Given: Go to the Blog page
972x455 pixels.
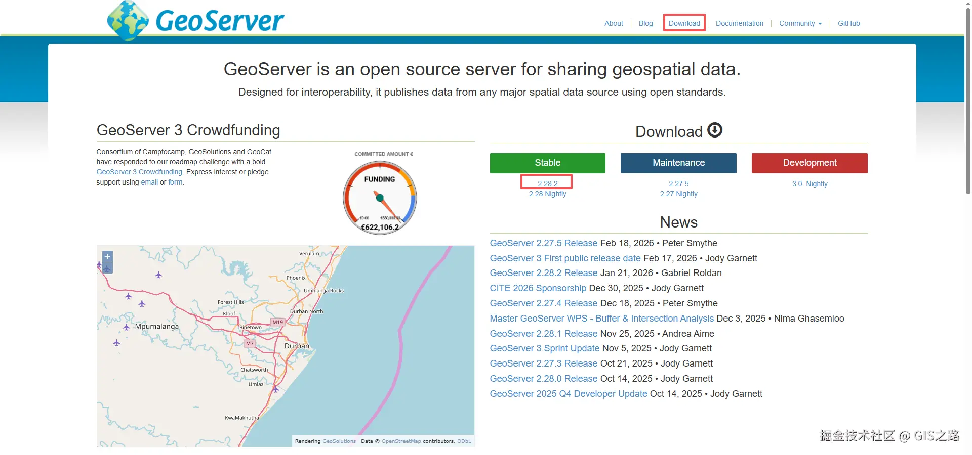Looking at the screenshot, I should point(645,23).
